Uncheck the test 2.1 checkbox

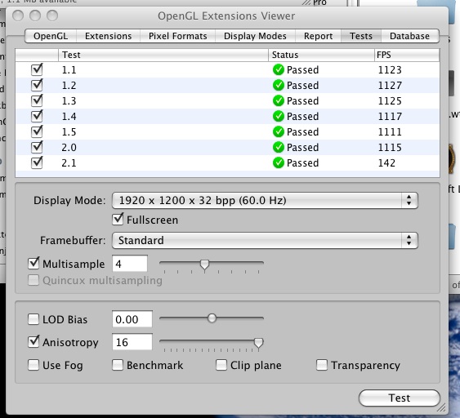coord(37,163)
